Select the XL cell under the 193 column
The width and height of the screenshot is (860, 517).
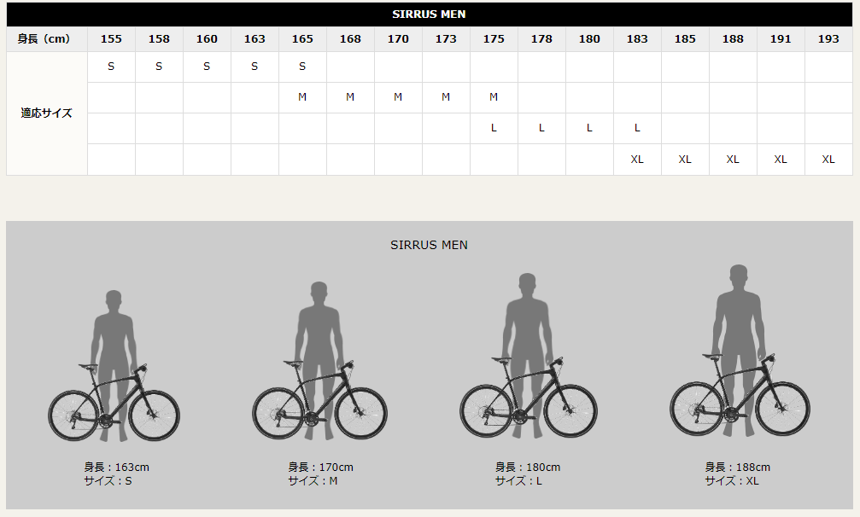[828, 160]
